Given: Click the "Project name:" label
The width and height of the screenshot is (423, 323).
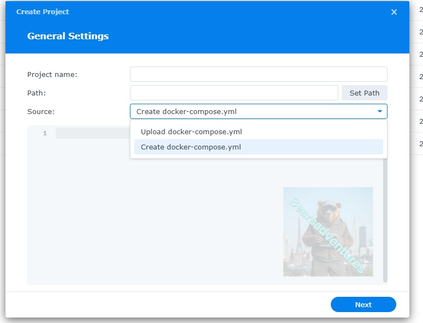Looking at the screenshot, I should [52, 74].
